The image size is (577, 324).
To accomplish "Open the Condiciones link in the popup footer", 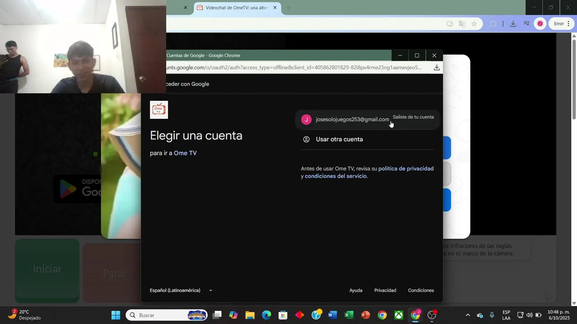I will click(x=421, y=291).
